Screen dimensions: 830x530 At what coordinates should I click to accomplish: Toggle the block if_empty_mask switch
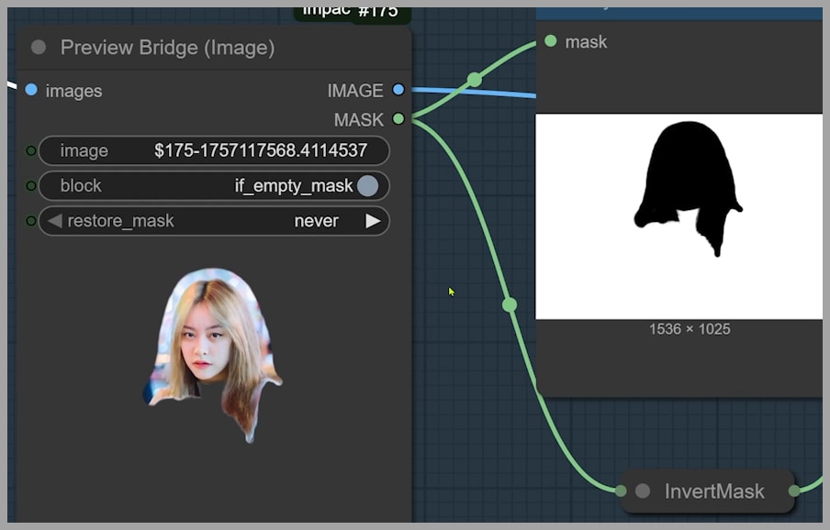point(367,186)
